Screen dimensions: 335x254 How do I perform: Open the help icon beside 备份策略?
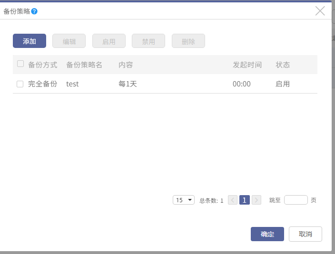pyautogui.click(x=34, y=11)
